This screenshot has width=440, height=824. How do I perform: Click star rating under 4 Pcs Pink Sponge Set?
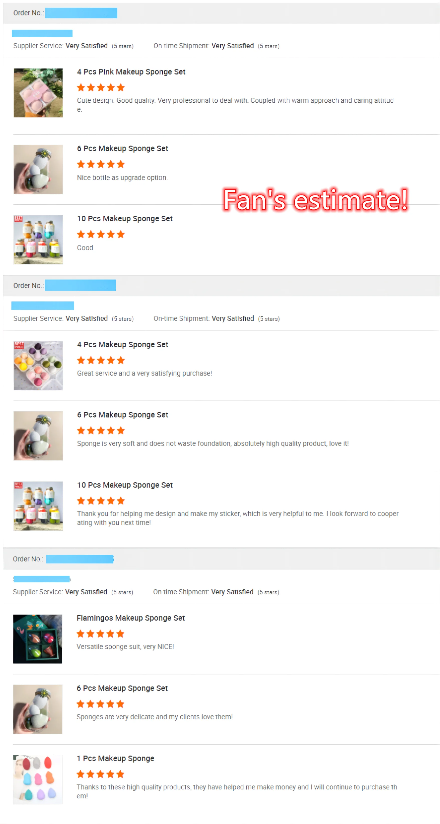[101, 87]
